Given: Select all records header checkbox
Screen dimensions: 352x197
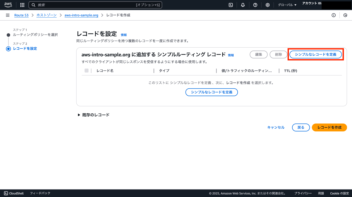Looking at the screenshot, I should click(x=86, y=71).
